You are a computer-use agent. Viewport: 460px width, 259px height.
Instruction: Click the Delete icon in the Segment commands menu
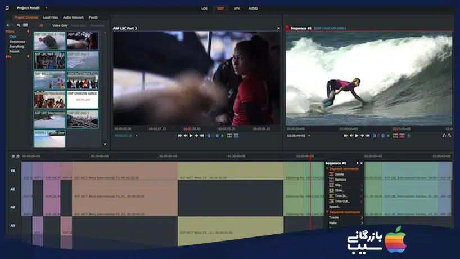pyautogui.click(x=331, y=174)
